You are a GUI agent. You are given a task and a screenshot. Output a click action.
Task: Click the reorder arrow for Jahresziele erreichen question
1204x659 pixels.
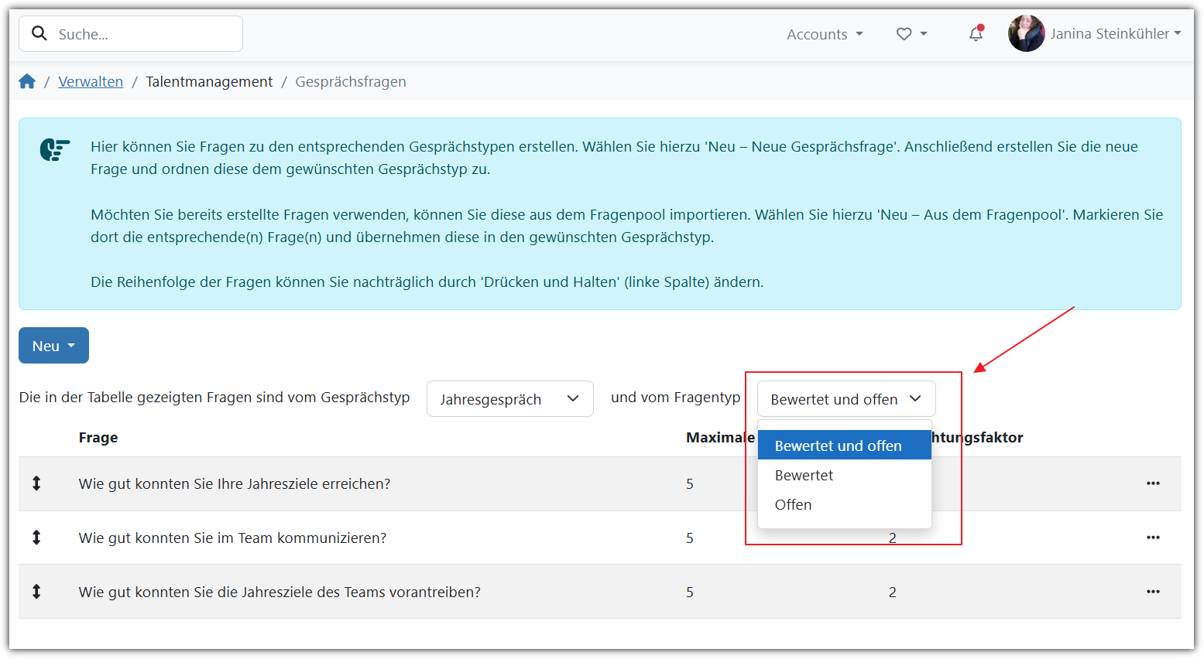pos(36,483)
